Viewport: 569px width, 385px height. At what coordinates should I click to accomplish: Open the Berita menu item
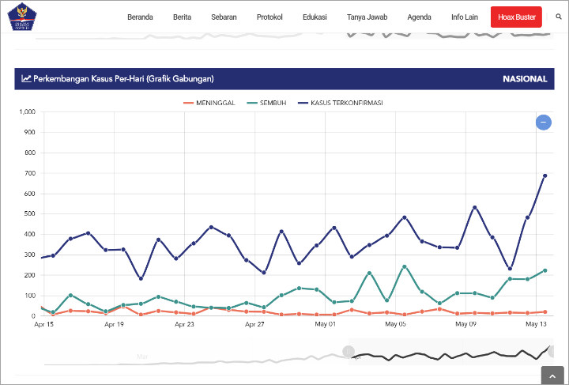click(183, 17)
